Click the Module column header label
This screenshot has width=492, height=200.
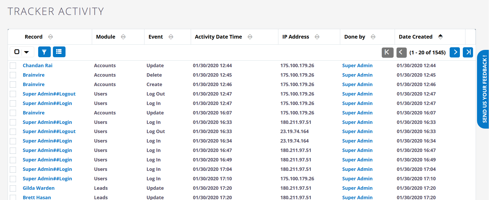(x=106, y=37)
